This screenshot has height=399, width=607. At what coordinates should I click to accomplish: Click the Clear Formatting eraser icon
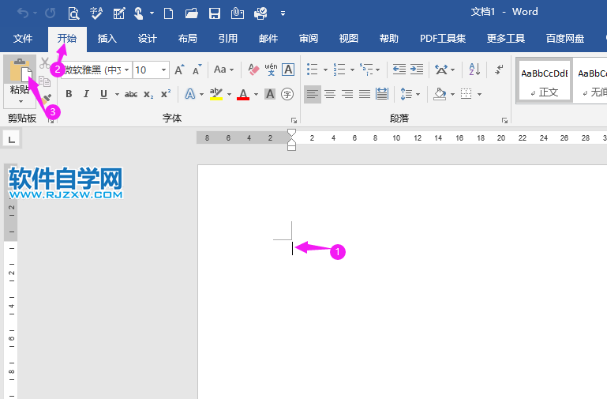click(x=253, y=70)
